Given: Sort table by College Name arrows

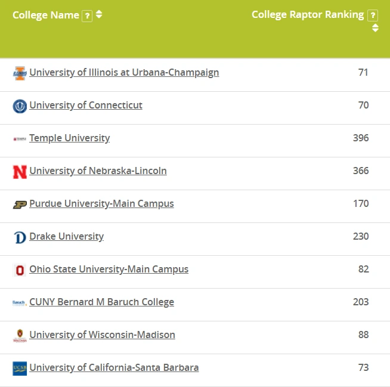Looking at the screenshot, I should pos(99,14).
